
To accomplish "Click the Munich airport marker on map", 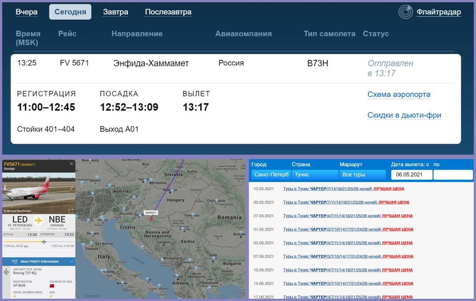I will click(x=97, y=177).
